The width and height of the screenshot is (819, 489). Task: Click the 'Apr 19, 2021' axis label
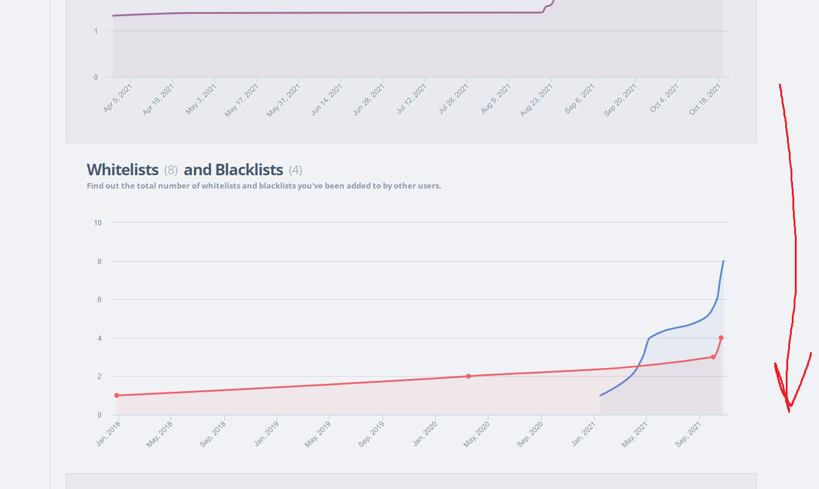click(160, 99)
